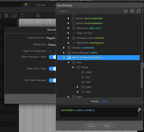Click the globe browser preview icon
144x132 pixels.
click(6, 16)
